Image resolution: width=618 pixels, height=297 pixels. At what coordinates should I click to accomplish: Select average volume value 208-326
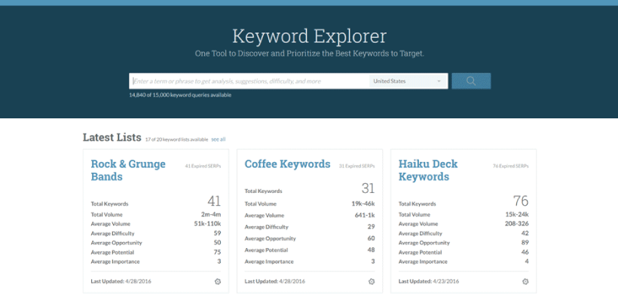517,224
